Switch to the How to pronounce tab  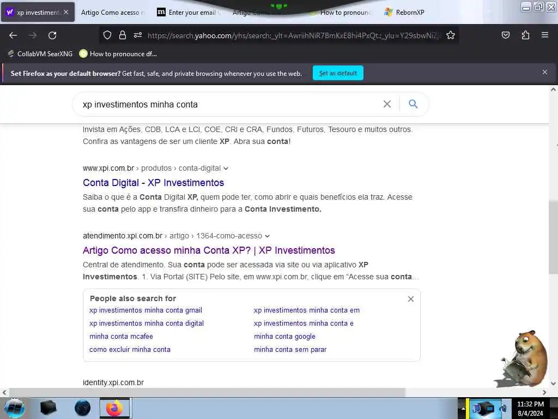click(x=341, y=13)
